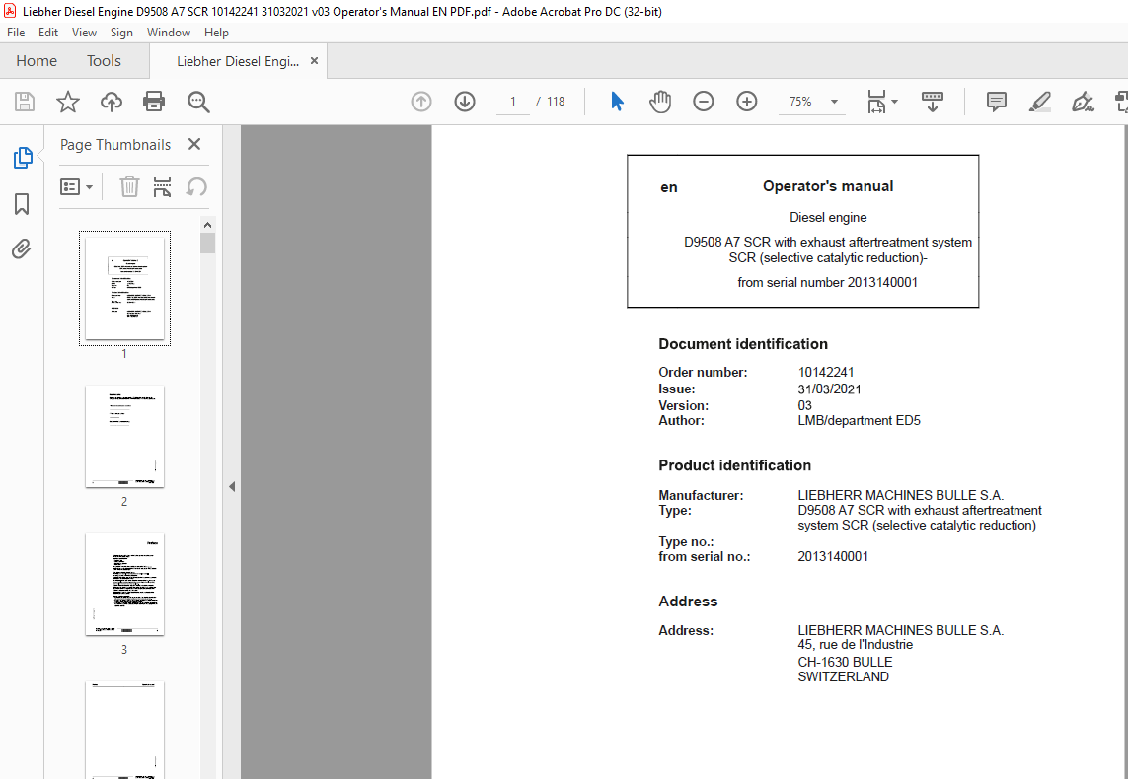This screenshot has width=1128, height=779.
Task: Open the View menu
Action: point(84,33)
